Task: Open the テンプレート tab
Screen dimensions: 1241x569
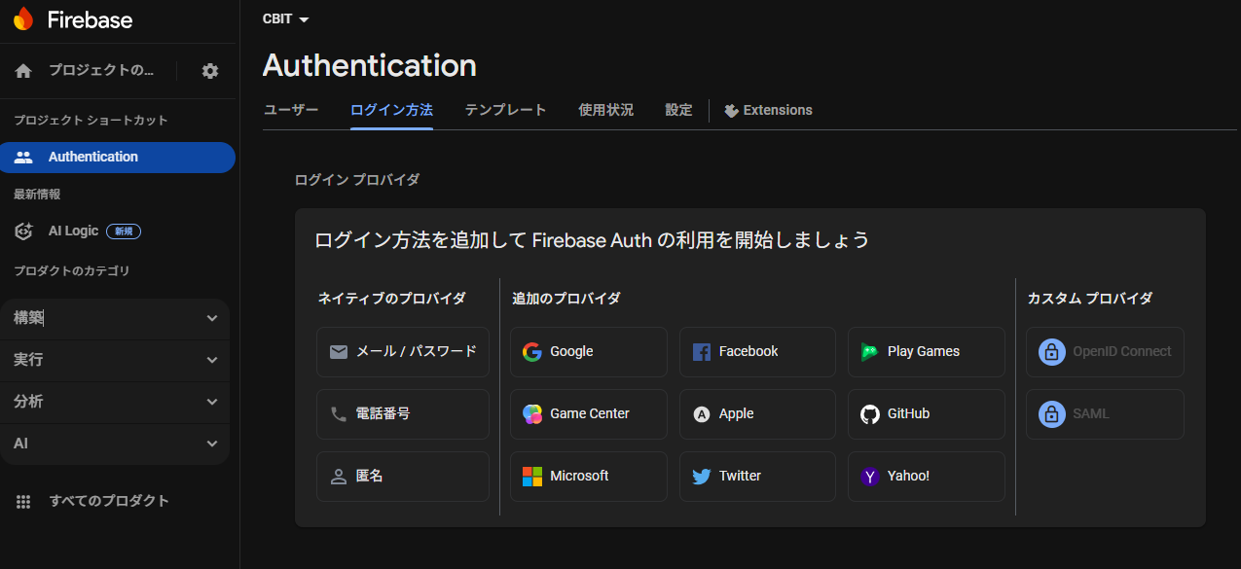Action: pos(505,111)
